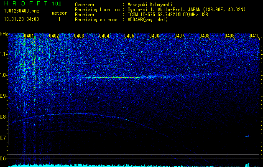Click the Receiving Location label

[x=97, y=10]
